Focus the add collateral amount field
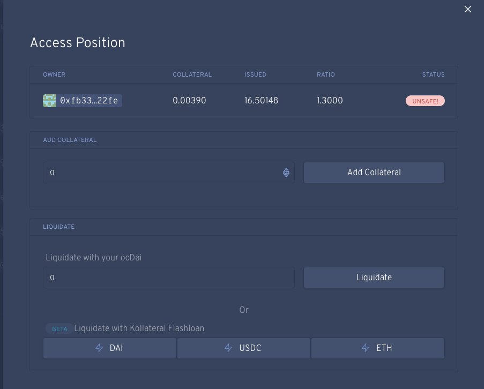 (169, 173)
